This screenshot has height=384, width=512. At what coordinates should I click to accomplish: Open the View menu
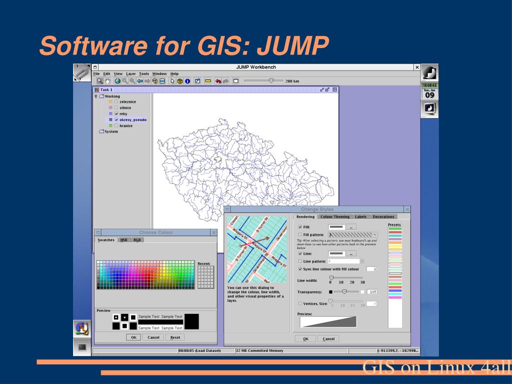[x=118, y=74]
